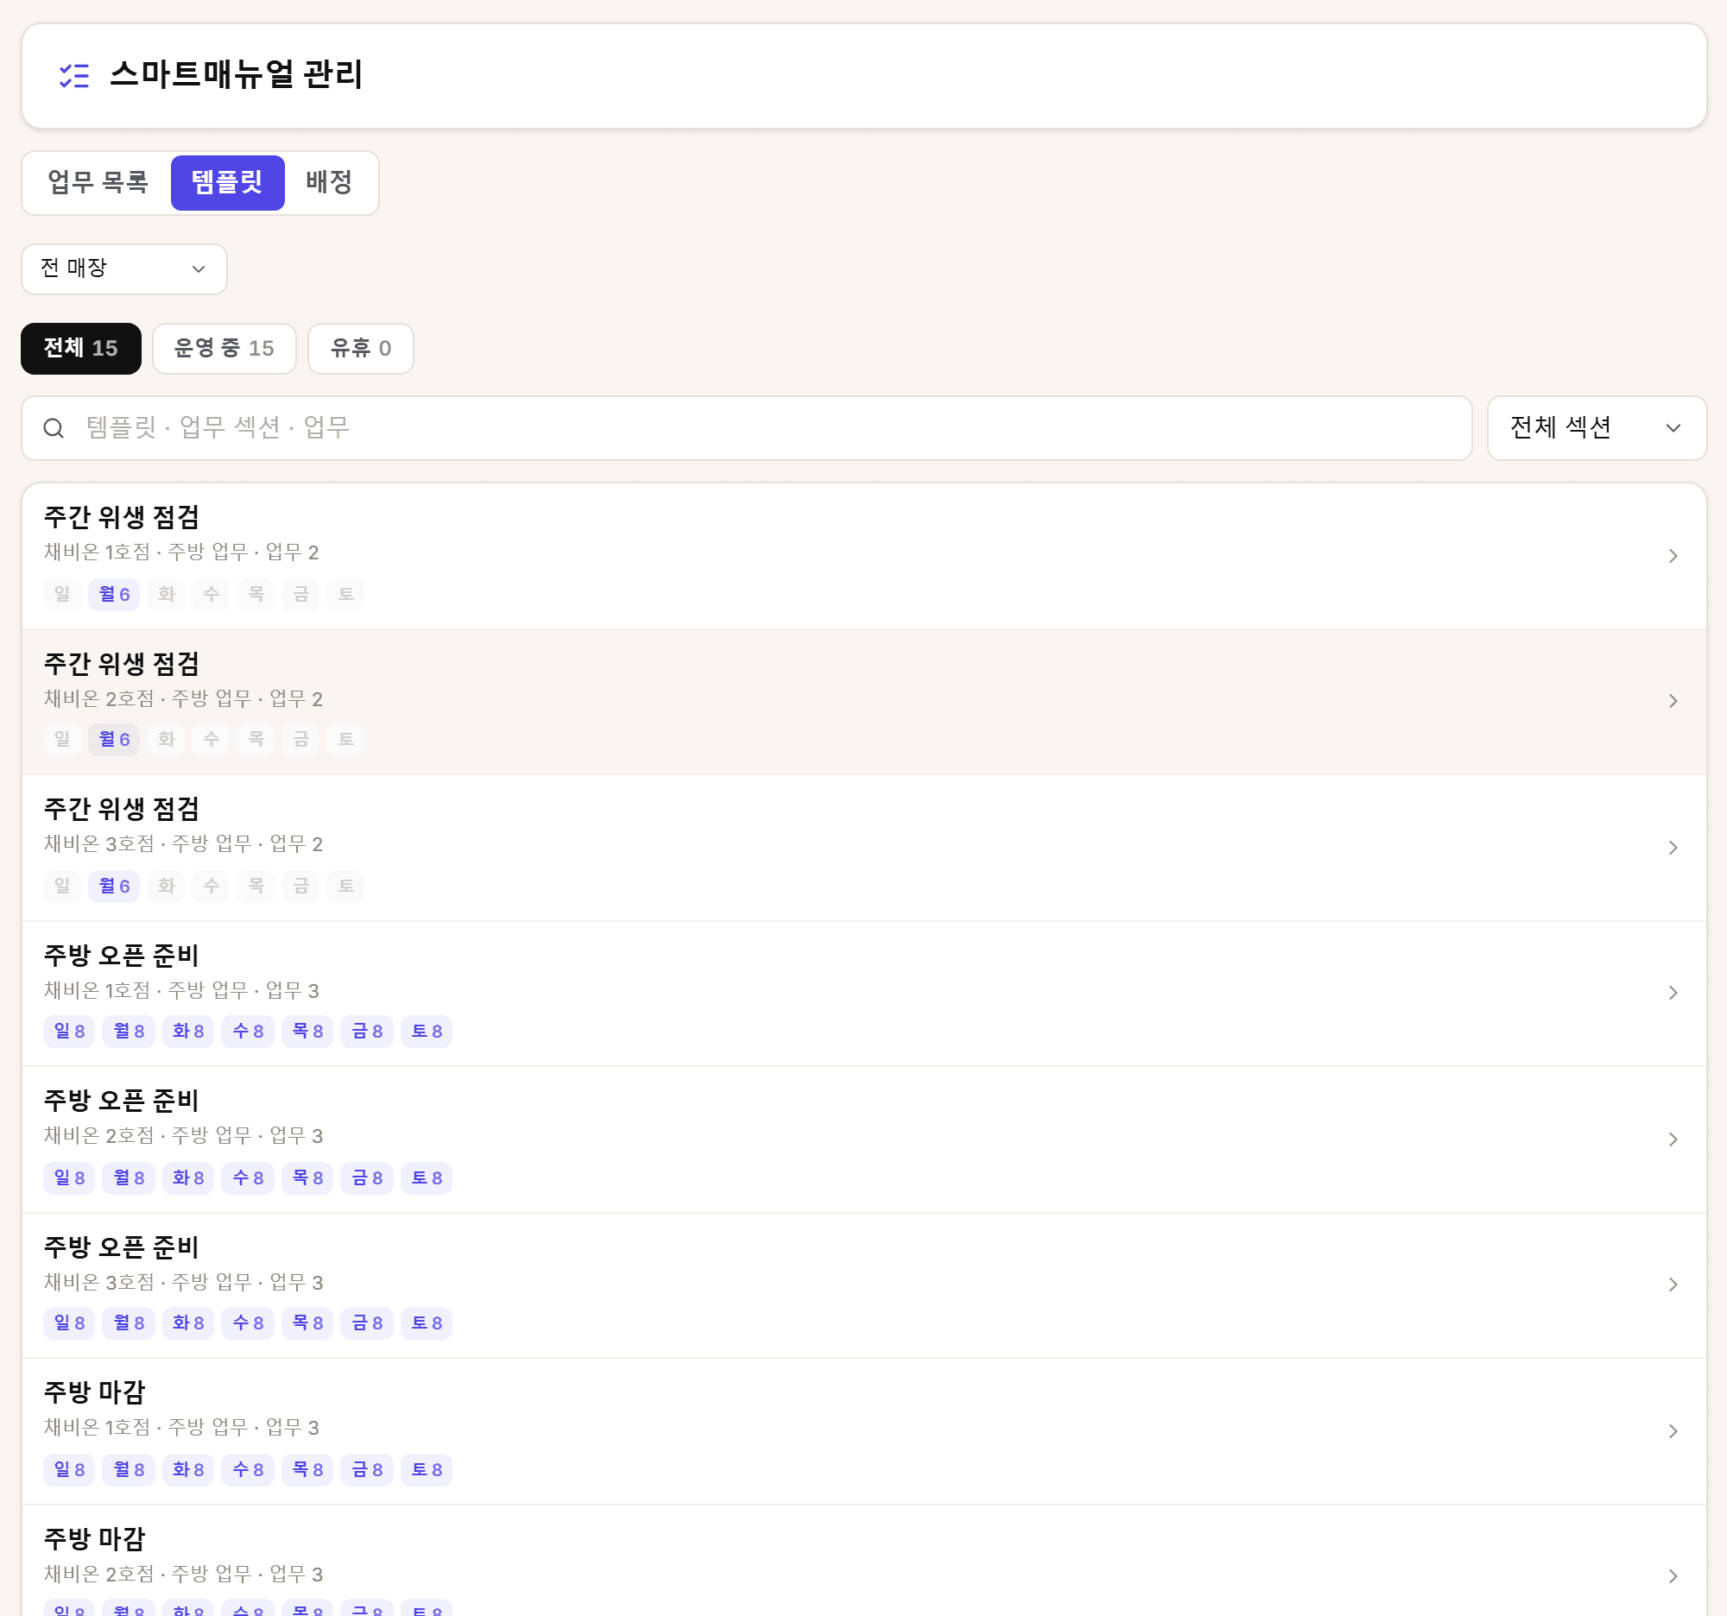Image resolution: width=1727 pixels, height=1616 pixels.
Task: Open 주방 마감 title for 채비온 1호점
Action: (95, 1392)
